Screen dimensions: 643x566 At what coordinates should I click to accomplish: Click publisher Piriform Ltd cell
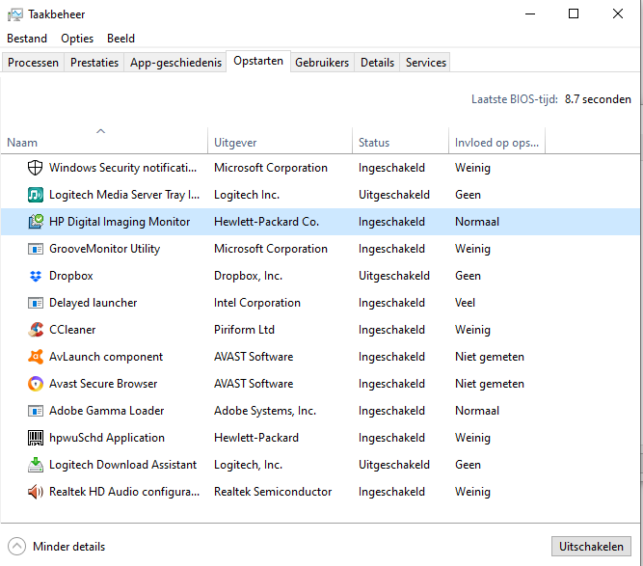[244, 330]
